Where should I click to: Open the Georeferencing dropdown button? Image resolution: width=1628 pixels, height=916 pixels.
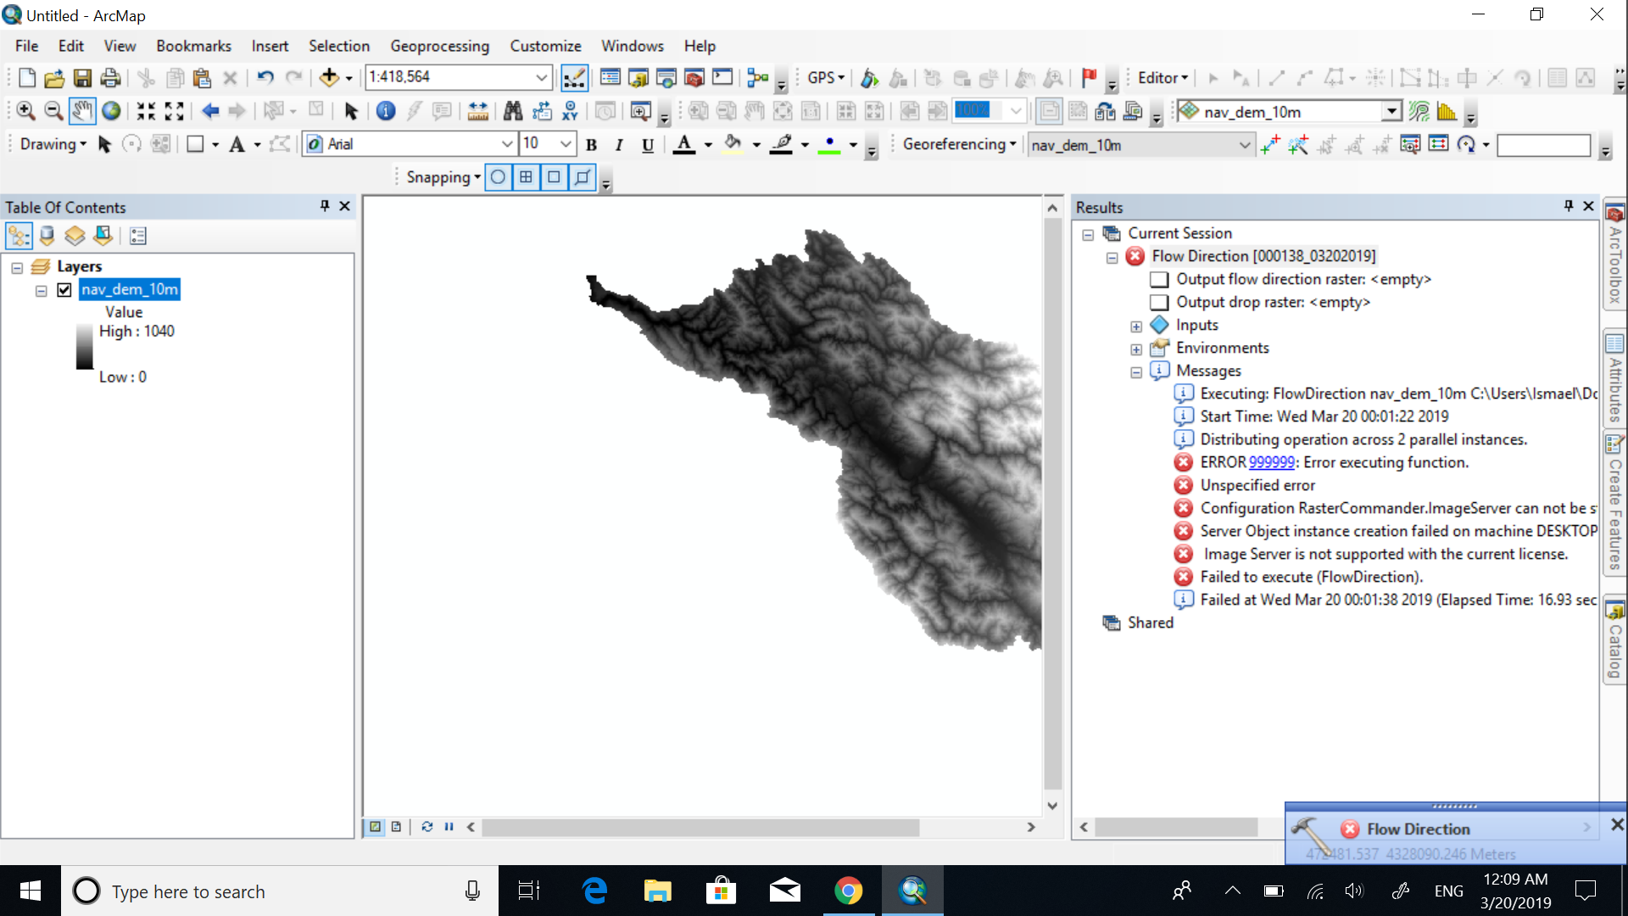(x=959, y=144)
